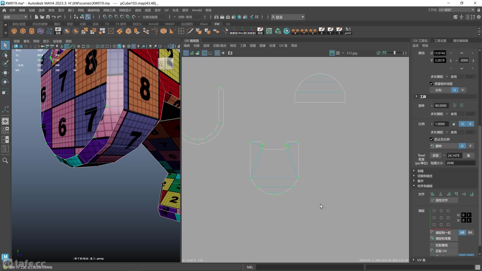
Task: Create a polygon sphere from shelf
Action: click(14, 31)
